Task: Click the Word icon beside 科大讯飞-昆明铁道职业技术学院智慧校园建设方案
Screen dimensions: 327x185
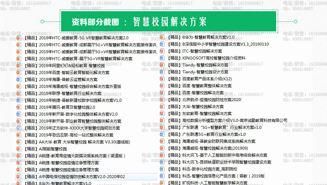Action: click(162, 162)
